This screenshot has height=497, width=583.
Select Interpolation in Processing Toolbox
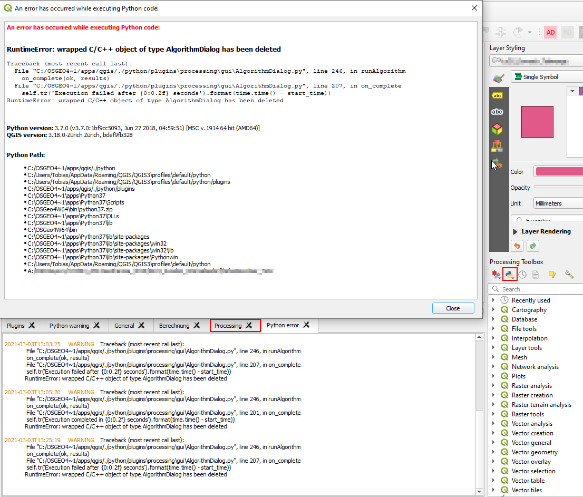tap(529, 338)
